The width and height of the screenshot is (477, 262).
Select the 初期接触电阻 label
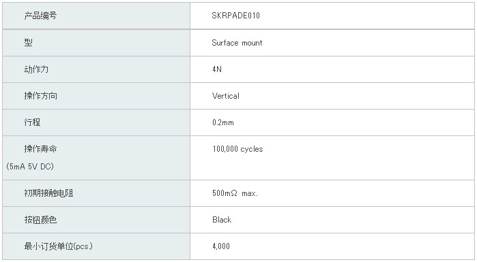(48, 193)
